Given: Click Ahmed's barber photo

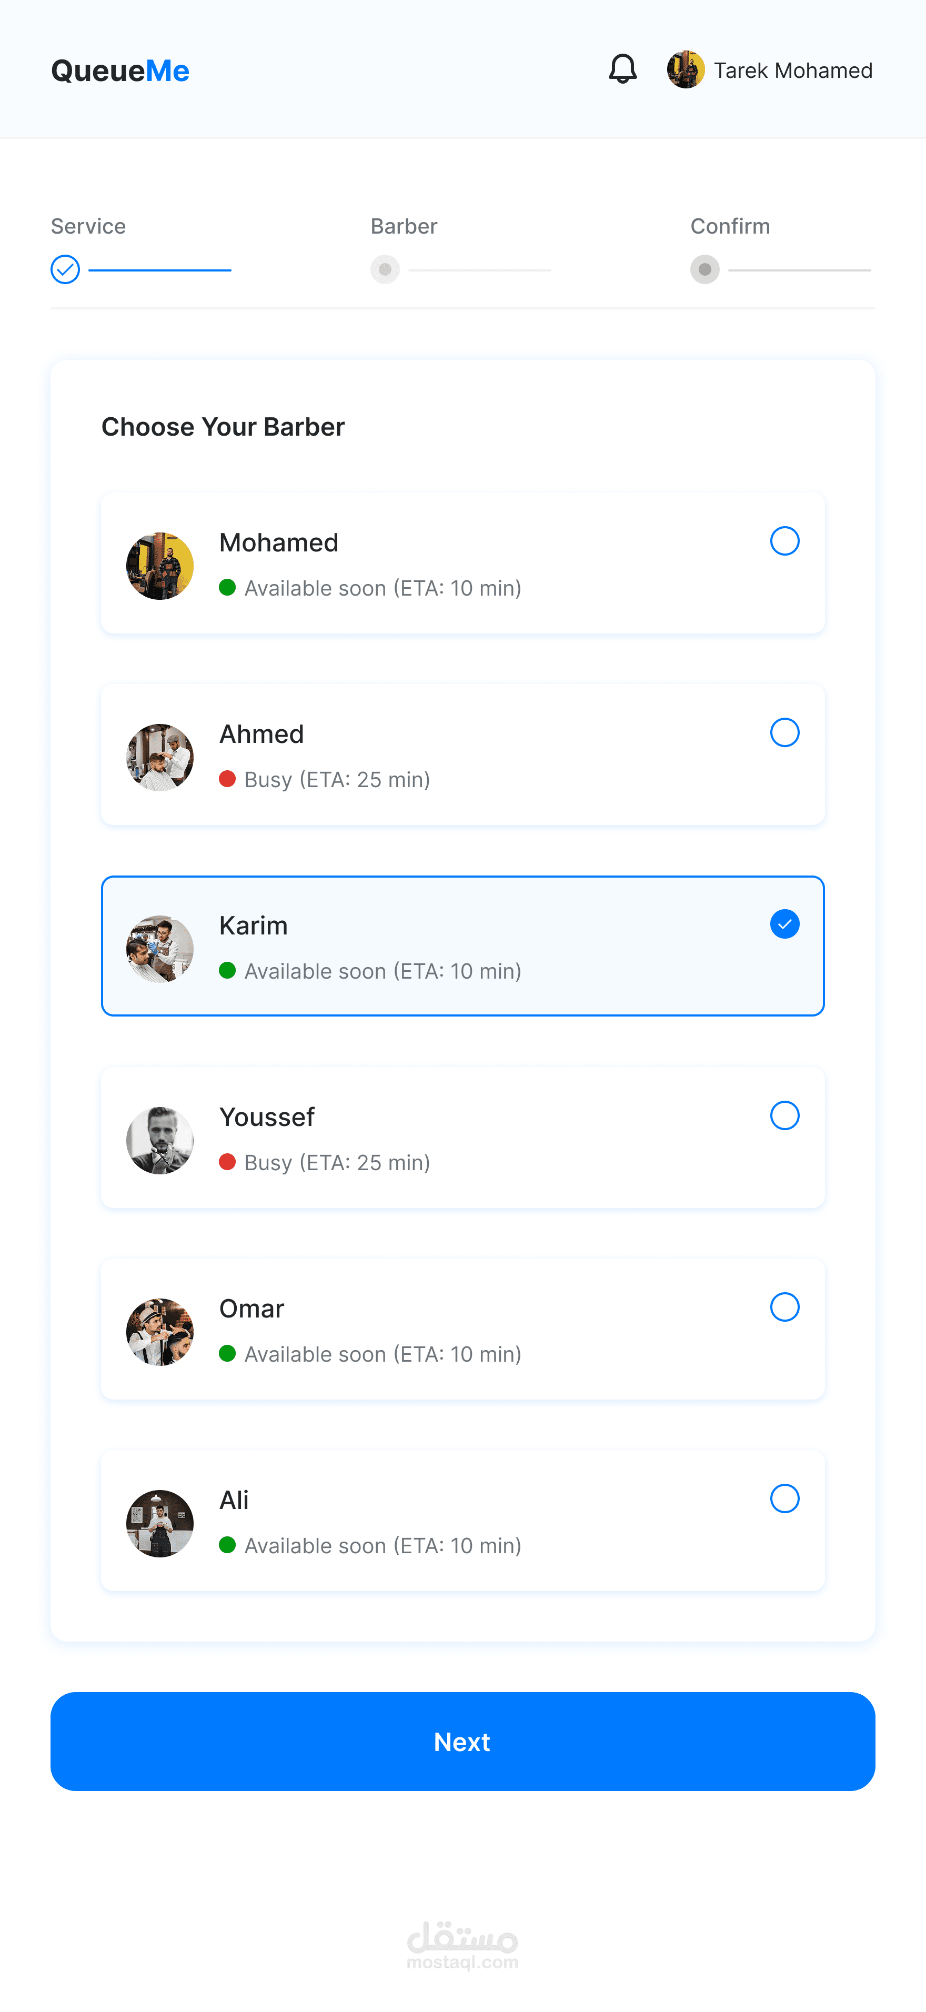Looking at the screenshot, I should click(x=160, y=758).
